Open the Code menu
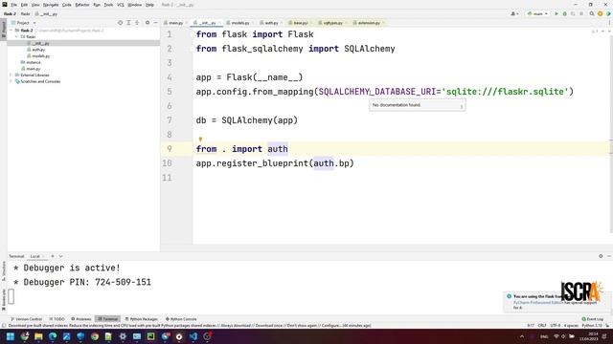Viewport: 613px width, 344px height. 67,5
